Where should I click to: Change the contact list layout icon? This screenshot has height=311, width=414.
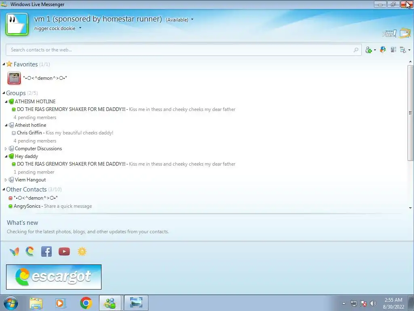click(393, 49)
